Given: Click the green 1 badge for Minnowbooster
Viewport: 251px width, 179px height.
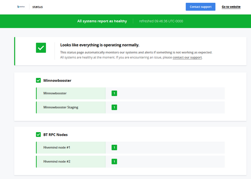Looking at the screenshot, I should tap(114, 93).
